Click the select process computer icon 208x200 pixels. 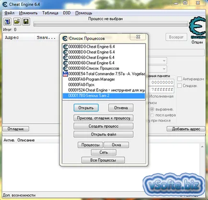(7, 22)
